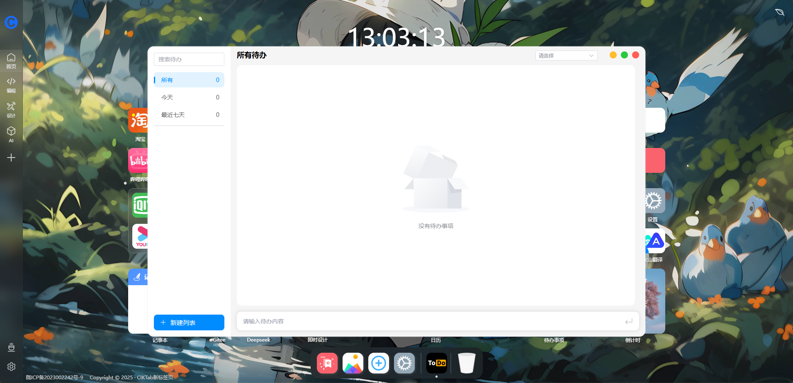Select the 所有 list filter

coord(189,80)
